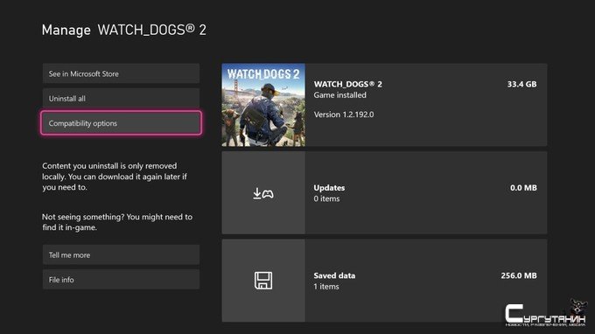Open See in Microsoft Store

coord(121,73)
